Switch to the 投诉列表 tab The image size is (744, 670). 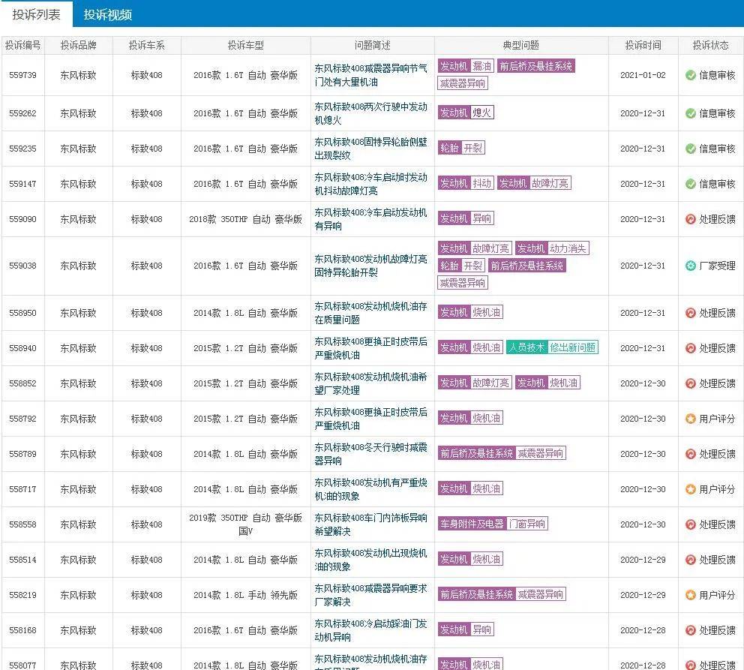point(36,15)
